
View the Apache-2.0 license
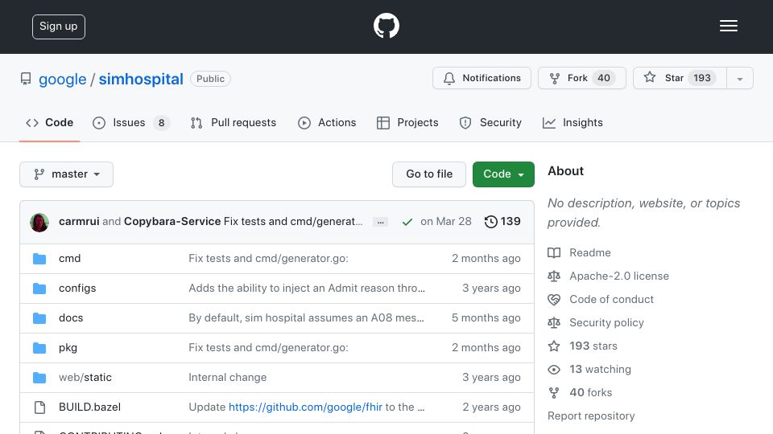[619, 276]
